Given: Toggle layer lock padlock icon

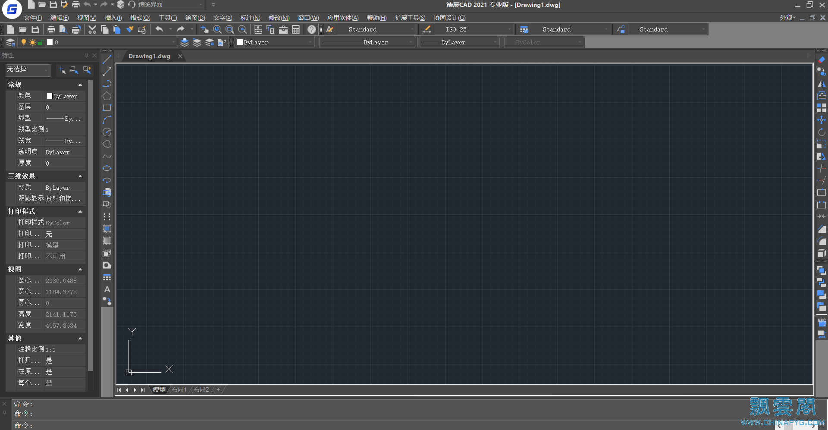Looking at the screenshot, I should pyautogui.click(x=40, y=42).
